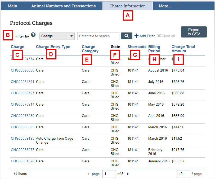Click the magnifying glass search button

(x=126, y=36)
